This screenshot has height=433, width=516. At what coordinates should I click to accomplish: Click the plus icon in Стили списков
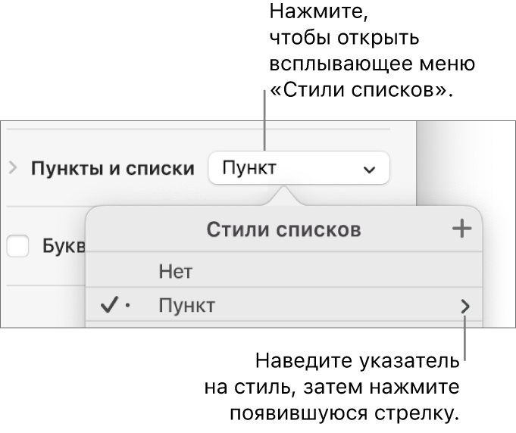(461, 229)
